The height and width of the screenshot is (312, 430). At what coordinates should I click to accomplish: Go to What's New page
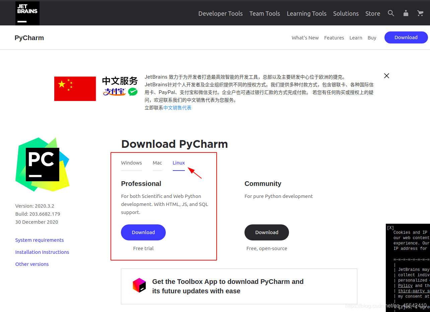click(x=305, y=38)
